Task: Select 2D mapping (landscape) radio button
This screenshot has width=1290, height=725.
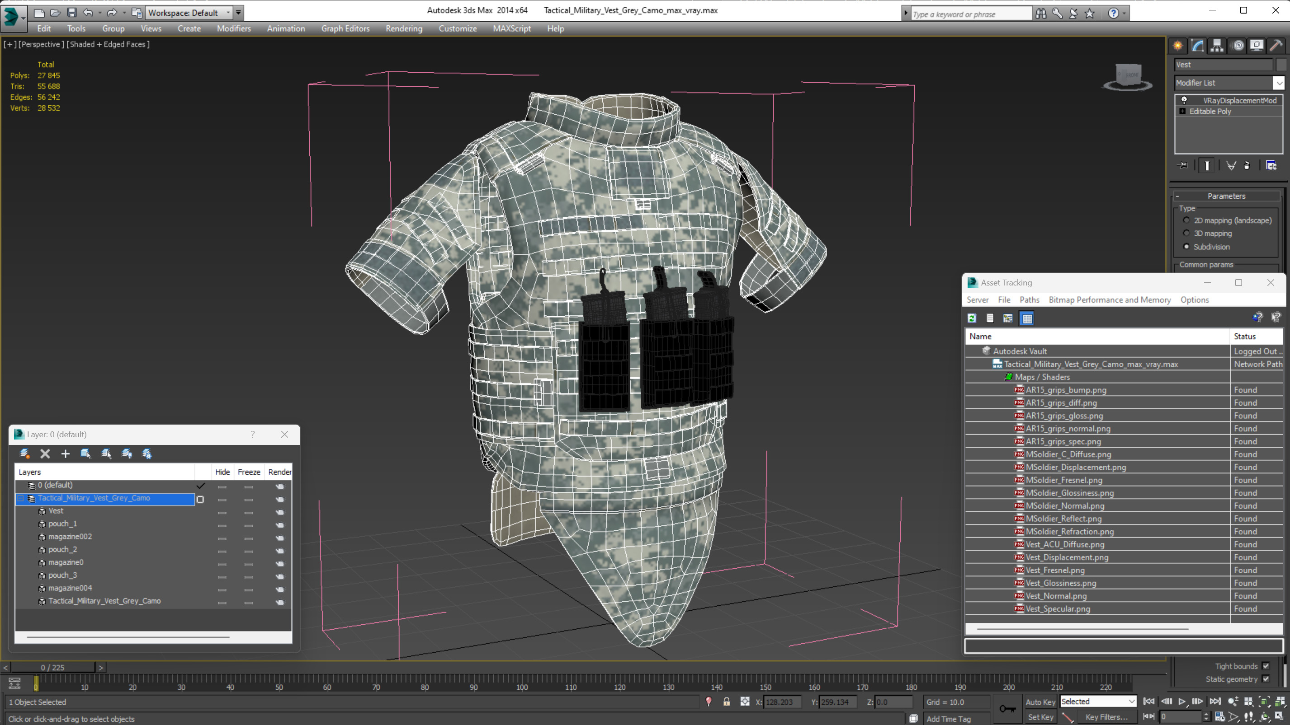Action: 1186,220
